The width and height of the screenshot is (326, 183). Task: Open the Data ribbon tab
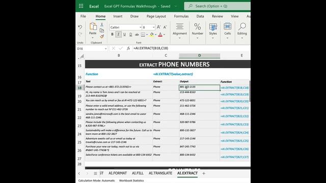tap(200, 16)
